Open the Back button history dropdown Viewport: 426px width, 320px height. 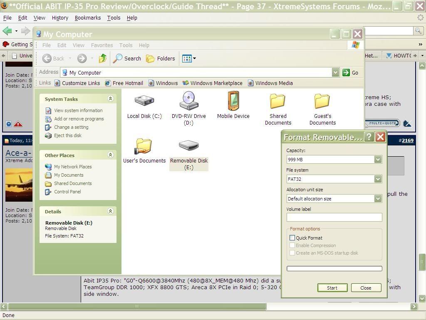70,58
